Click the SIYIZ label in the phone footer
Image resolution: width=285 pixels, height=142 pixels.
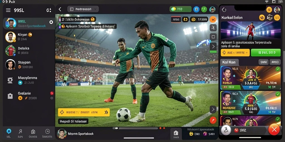pyautogui.click(x=243, y=130)
